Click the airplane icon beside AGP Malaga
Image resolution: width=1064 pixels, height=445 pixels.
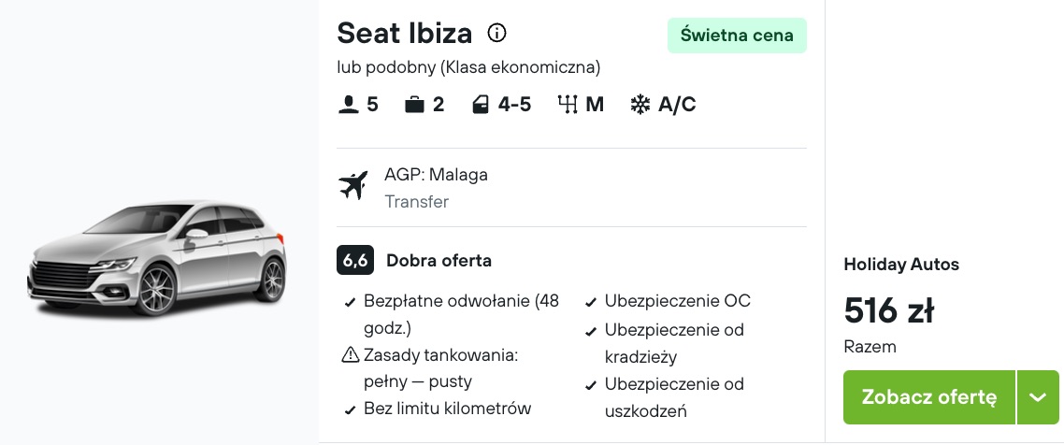click(353, 186)
